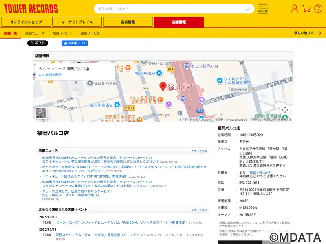Open 店舗イベント submenu item
The image size is (326, 244).
tap(62, 33)
